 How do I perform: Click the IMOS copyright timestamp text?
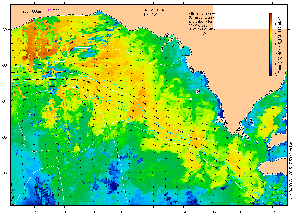point(291,167)
